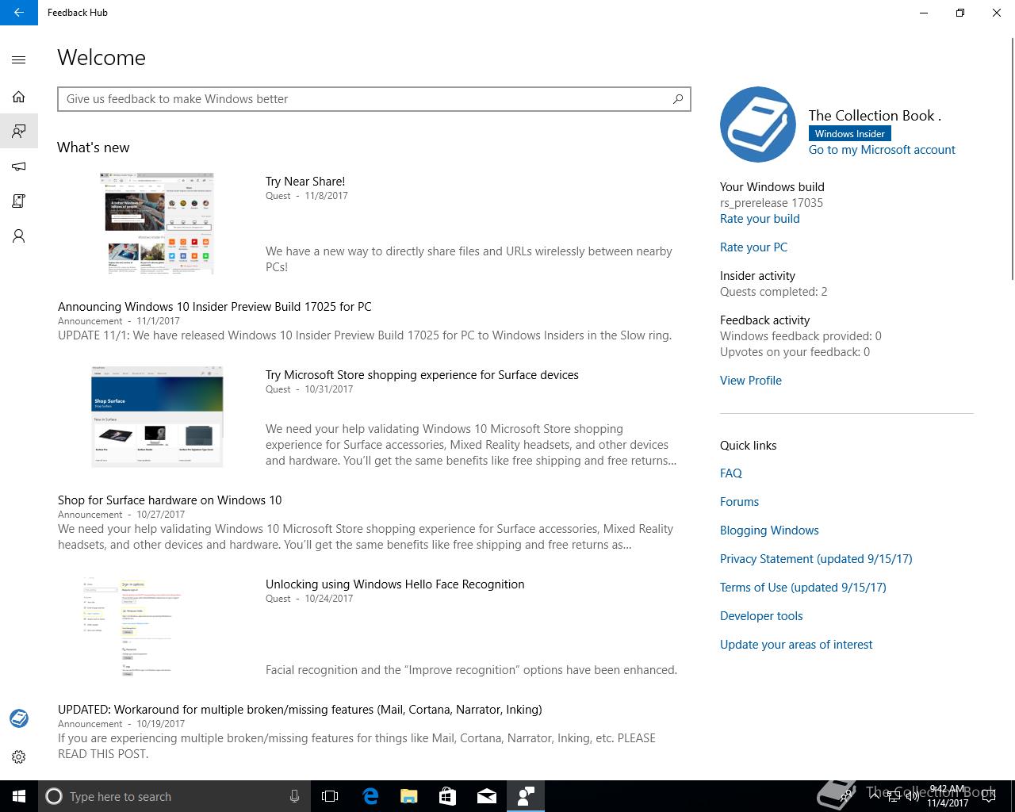Open Shop for Surface hardware announcement

(170, 500)
